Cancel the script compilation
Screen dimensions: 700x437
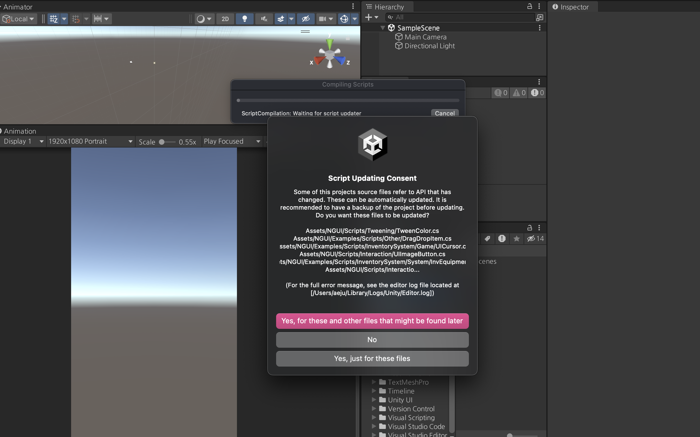[x=444, y=113]
